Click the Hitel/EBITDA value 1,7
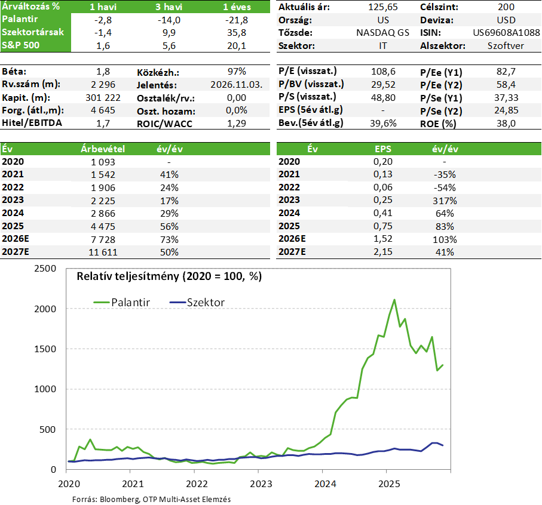 [x=103, y=123]
